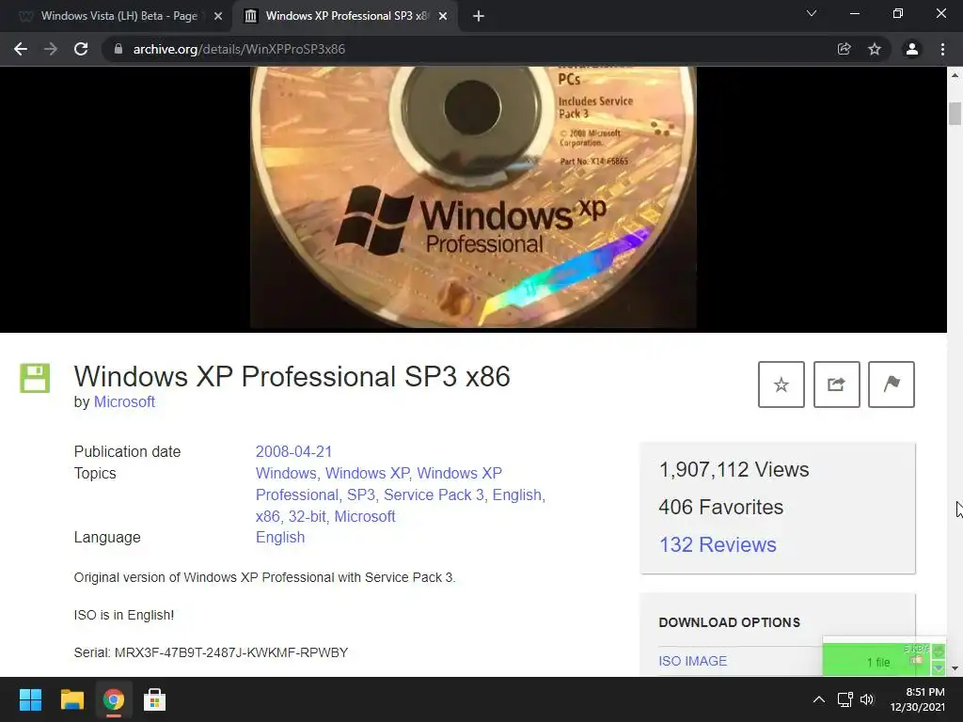The width and height of the screenshot is (963, 722).
Task: Open Microsoft Store from the taskbar
Action: pyautogui.click(x=155, y=699)
